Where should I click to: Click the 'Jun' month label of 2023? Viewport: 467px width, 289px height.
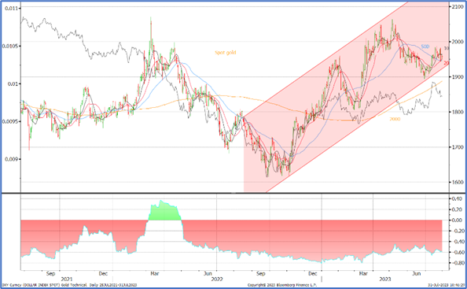click(x=417, y=273)
